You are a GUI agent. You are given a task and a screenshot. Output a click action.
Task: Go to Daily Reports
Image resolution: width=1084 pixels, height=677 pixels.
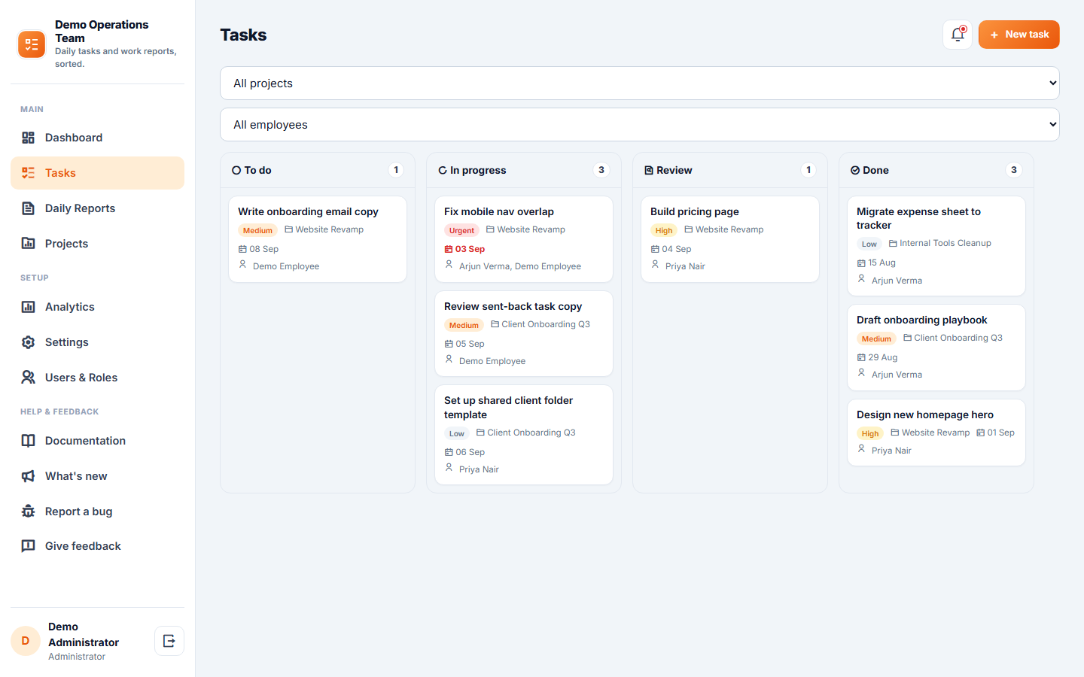pos(97,208)
